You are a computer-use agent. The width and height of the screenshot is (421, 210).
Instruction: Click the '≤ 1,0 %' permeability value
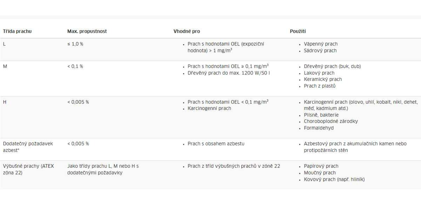pos(75,44)
